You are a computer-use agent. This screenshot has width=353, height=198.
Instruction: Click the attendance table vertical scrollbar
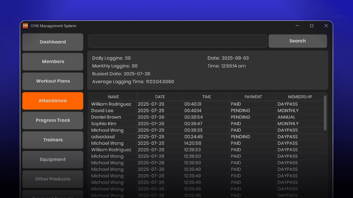pos(325,113)
